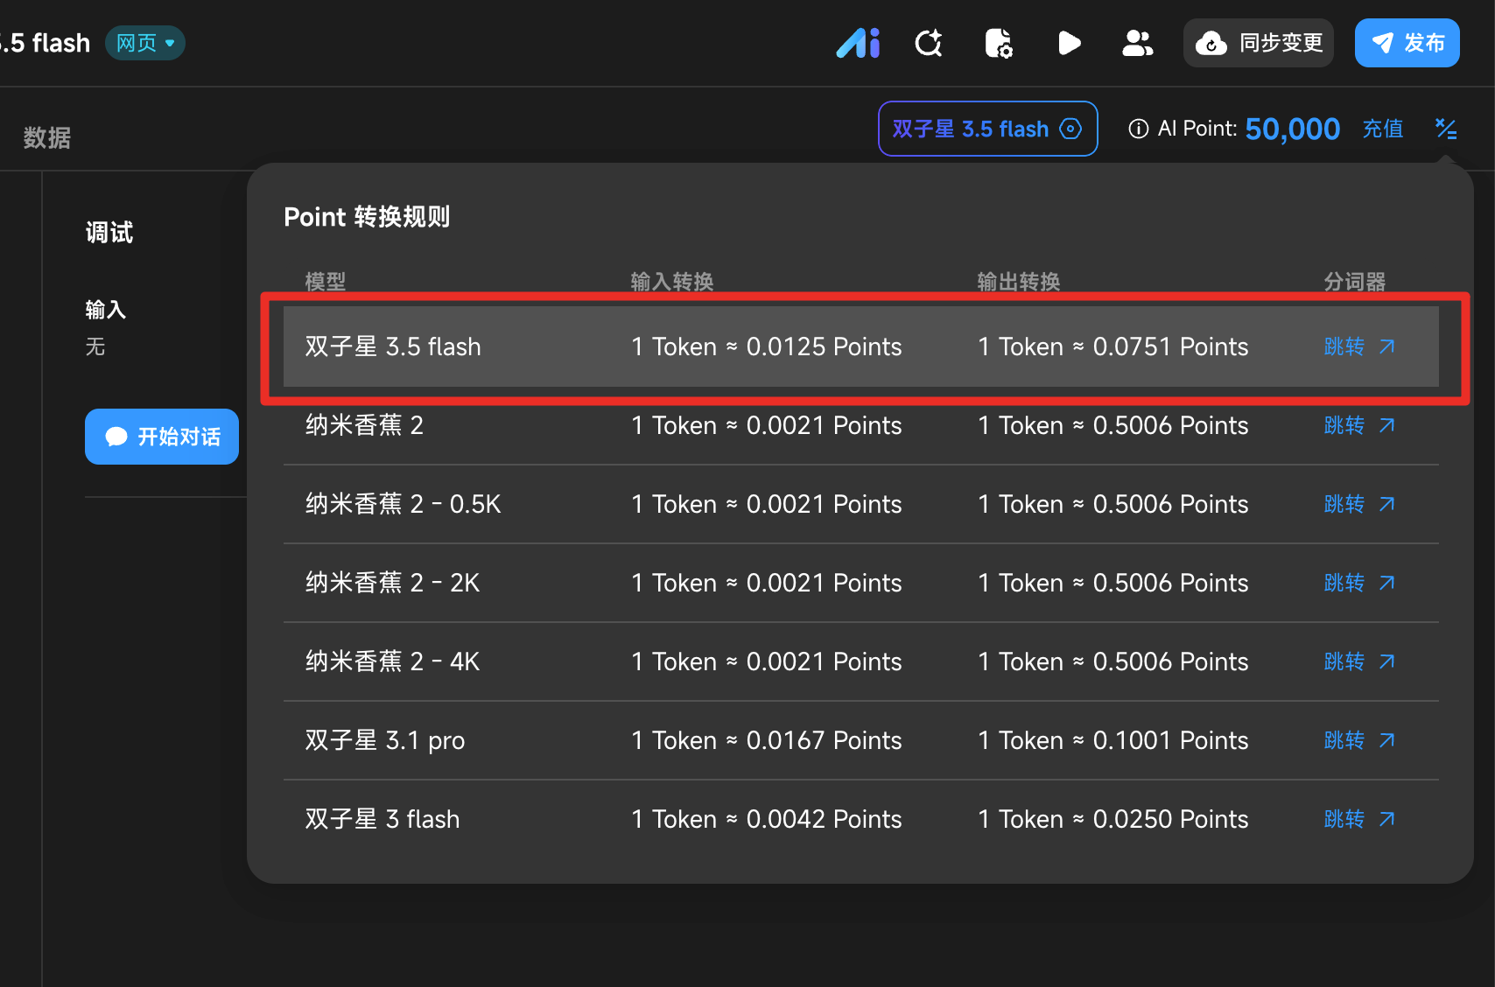The width and height of the screenshot is (1495, 987).
Task: Click 跳转 link for 纳米香蕉 2 - 2K
Action: point(1359,583)
